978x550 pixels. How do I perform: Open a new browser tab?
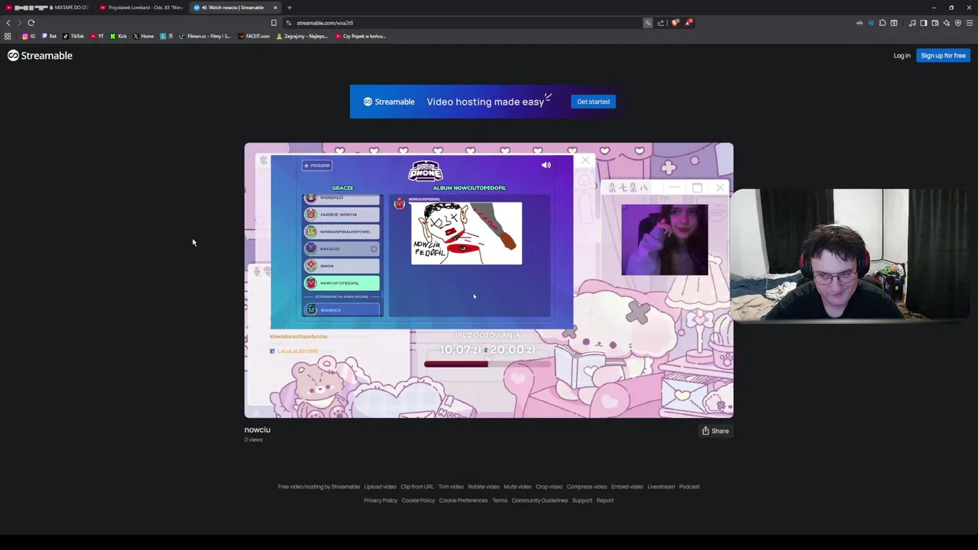pyautogui.click(x=290, y=8)
